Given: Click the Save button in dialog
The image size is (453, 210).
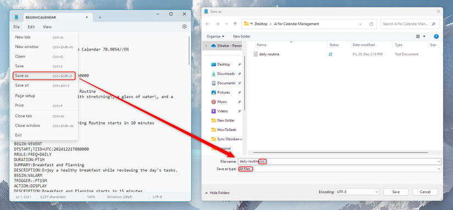Looking at the screenshot, I should (396, 192).
